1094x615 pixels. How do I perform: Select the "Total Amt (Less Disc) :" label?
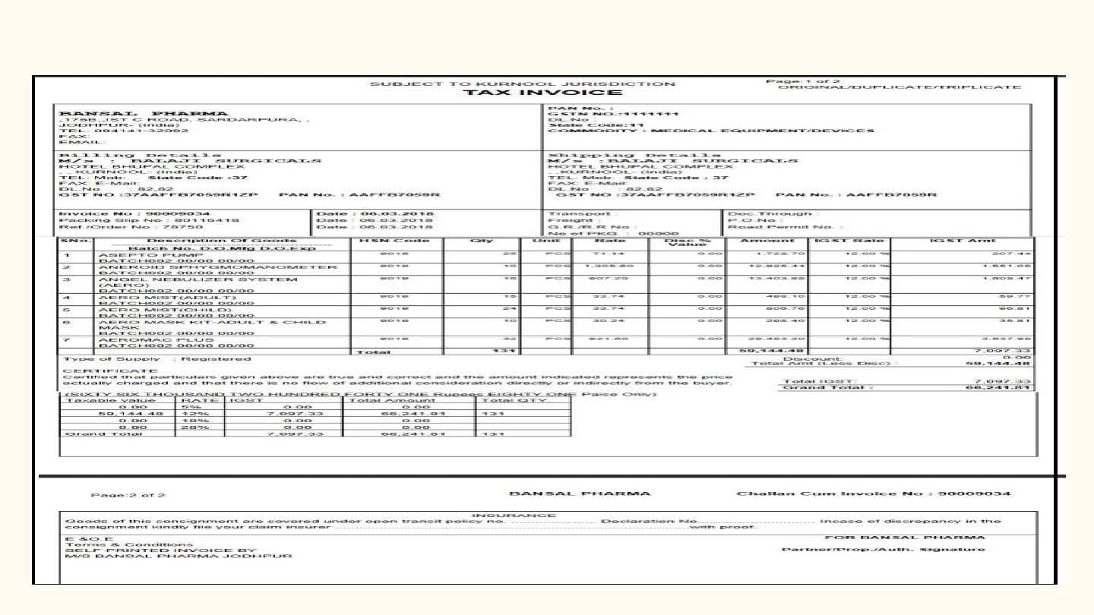coord(824,364)
